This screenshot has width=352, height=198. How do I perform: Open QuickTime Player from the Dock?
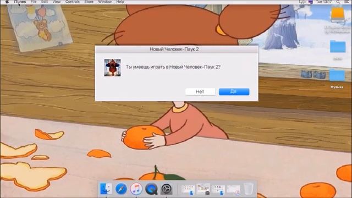tap(152, 189)
